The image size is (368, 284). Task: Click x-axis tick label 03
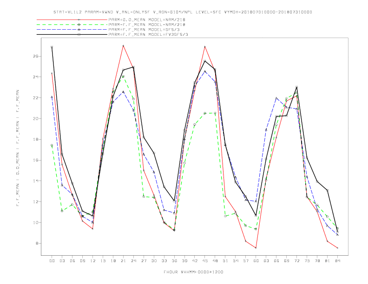point(62,261)
